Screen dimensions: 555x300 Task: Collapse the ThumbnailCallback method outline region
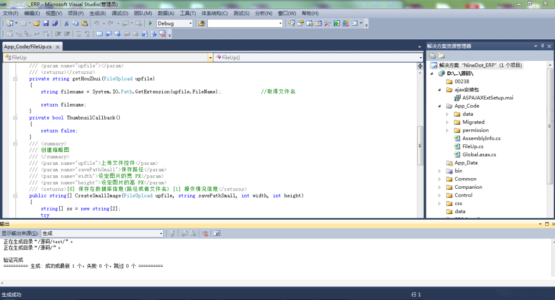click(x=15, y=118)
